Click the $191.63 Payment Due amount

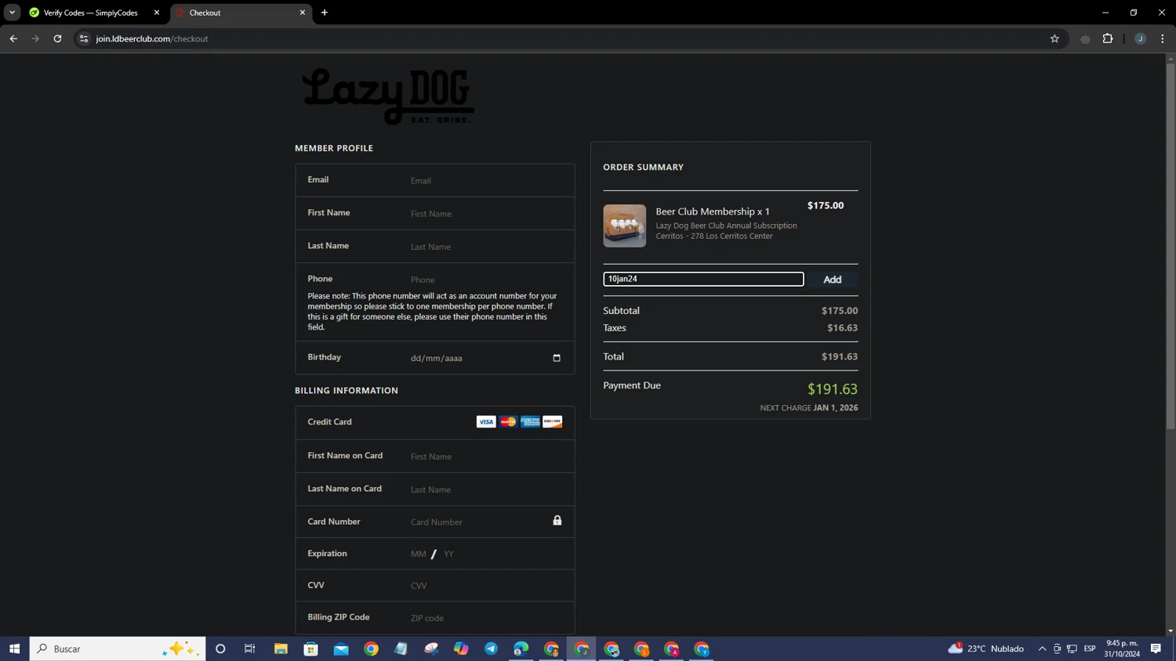tap(833, 389)
